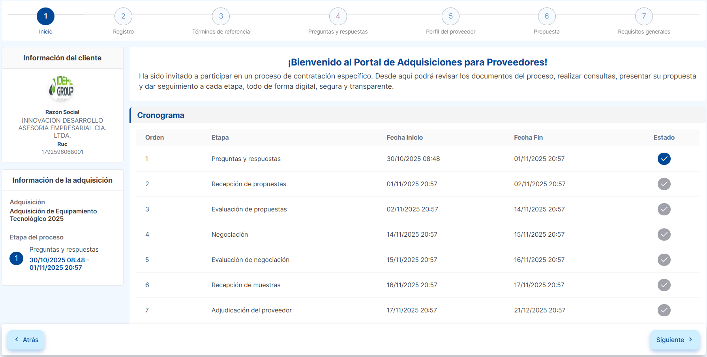Click the Siguiente button

tap(675, 340)
